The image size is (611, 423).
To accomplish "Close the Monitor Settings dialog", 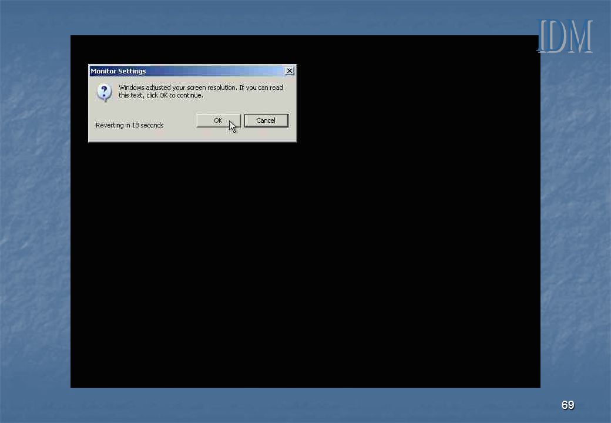I will point(290,71).
